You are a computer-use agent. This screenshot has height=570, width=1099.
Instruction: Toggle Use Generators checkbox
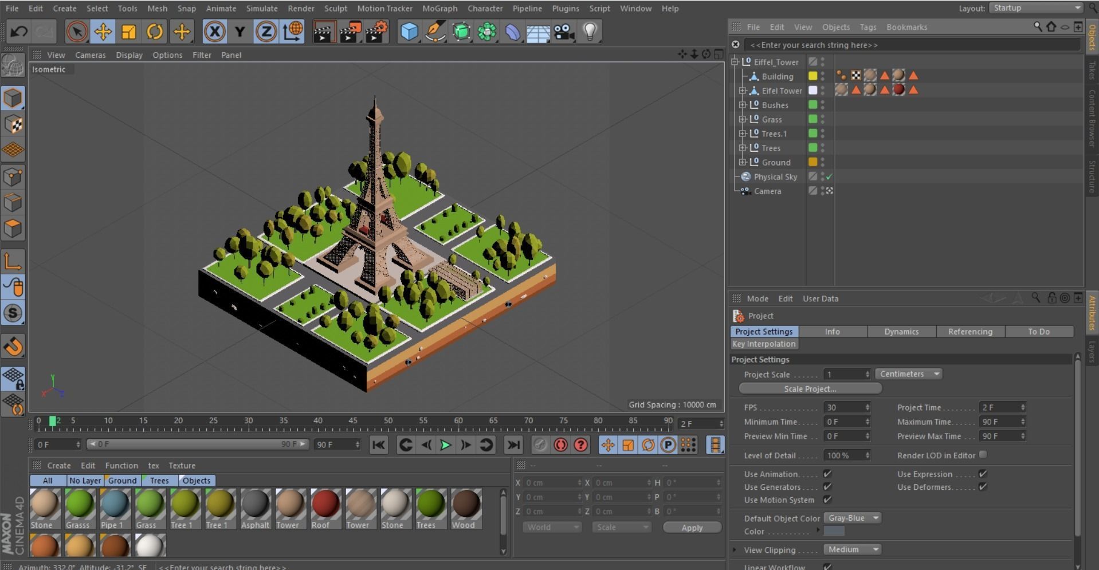(x=827, y=486)
